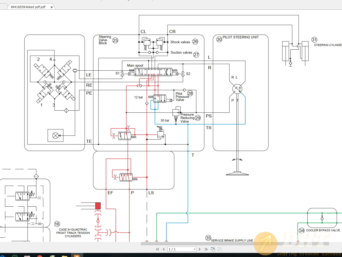
Task: Jump to the first page using navigation icon
Action: tap(157, 249)
